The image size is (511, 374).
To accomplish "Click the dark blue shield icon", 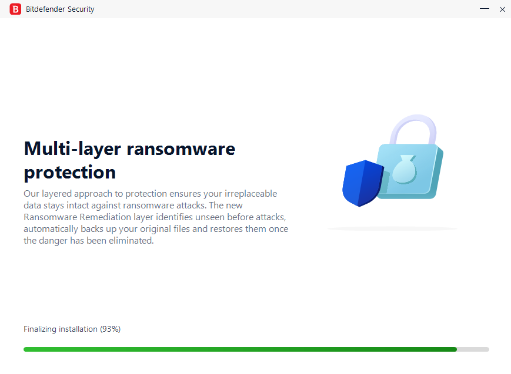I will [361, 182].
